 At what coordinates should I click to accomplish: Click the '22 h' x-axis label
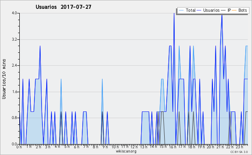click(x=229, y=147)
